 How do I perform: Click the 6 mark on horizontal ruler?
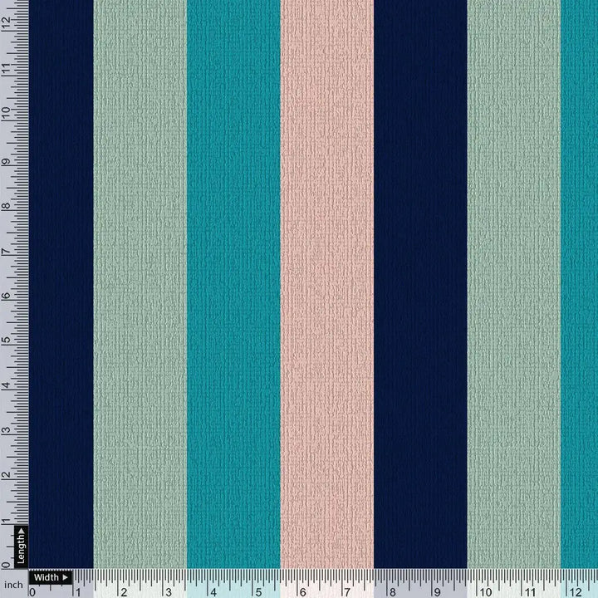(304, 591)
